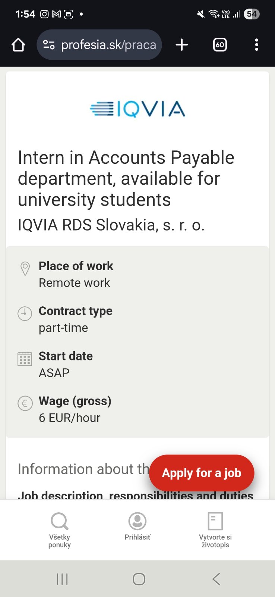Tap Android back navigation button
The height and width of the screenshot is (597, 275).
(x=216, y=579)
